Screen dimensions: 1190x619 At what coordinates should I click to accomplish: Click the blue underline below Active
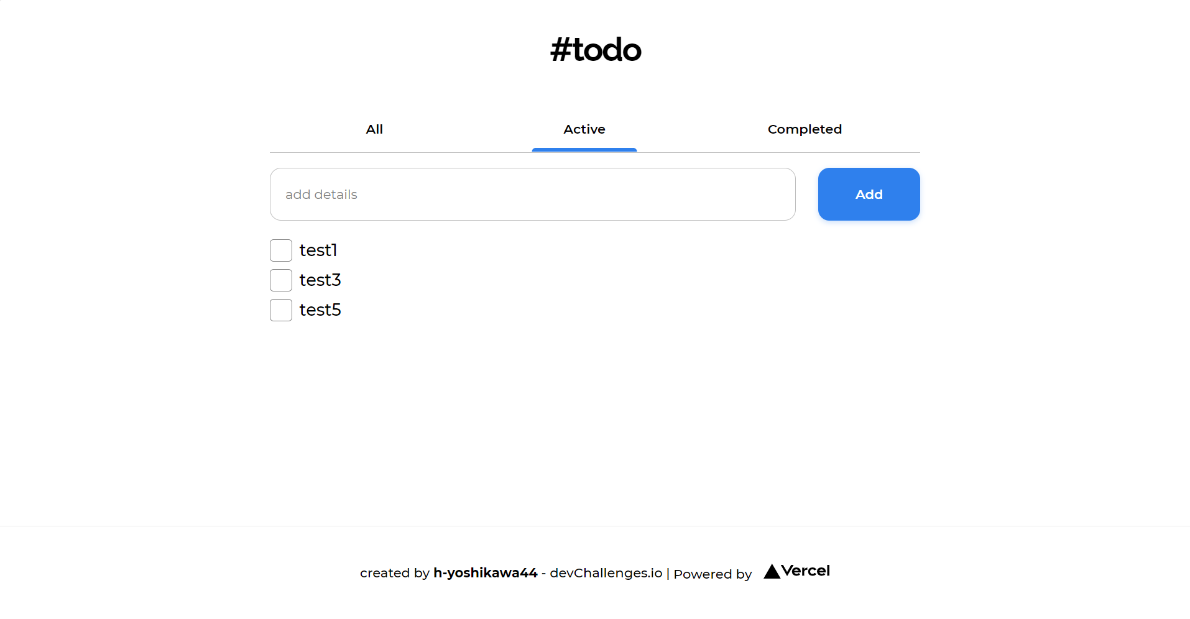pyautogui.click(x=584, y=149)
